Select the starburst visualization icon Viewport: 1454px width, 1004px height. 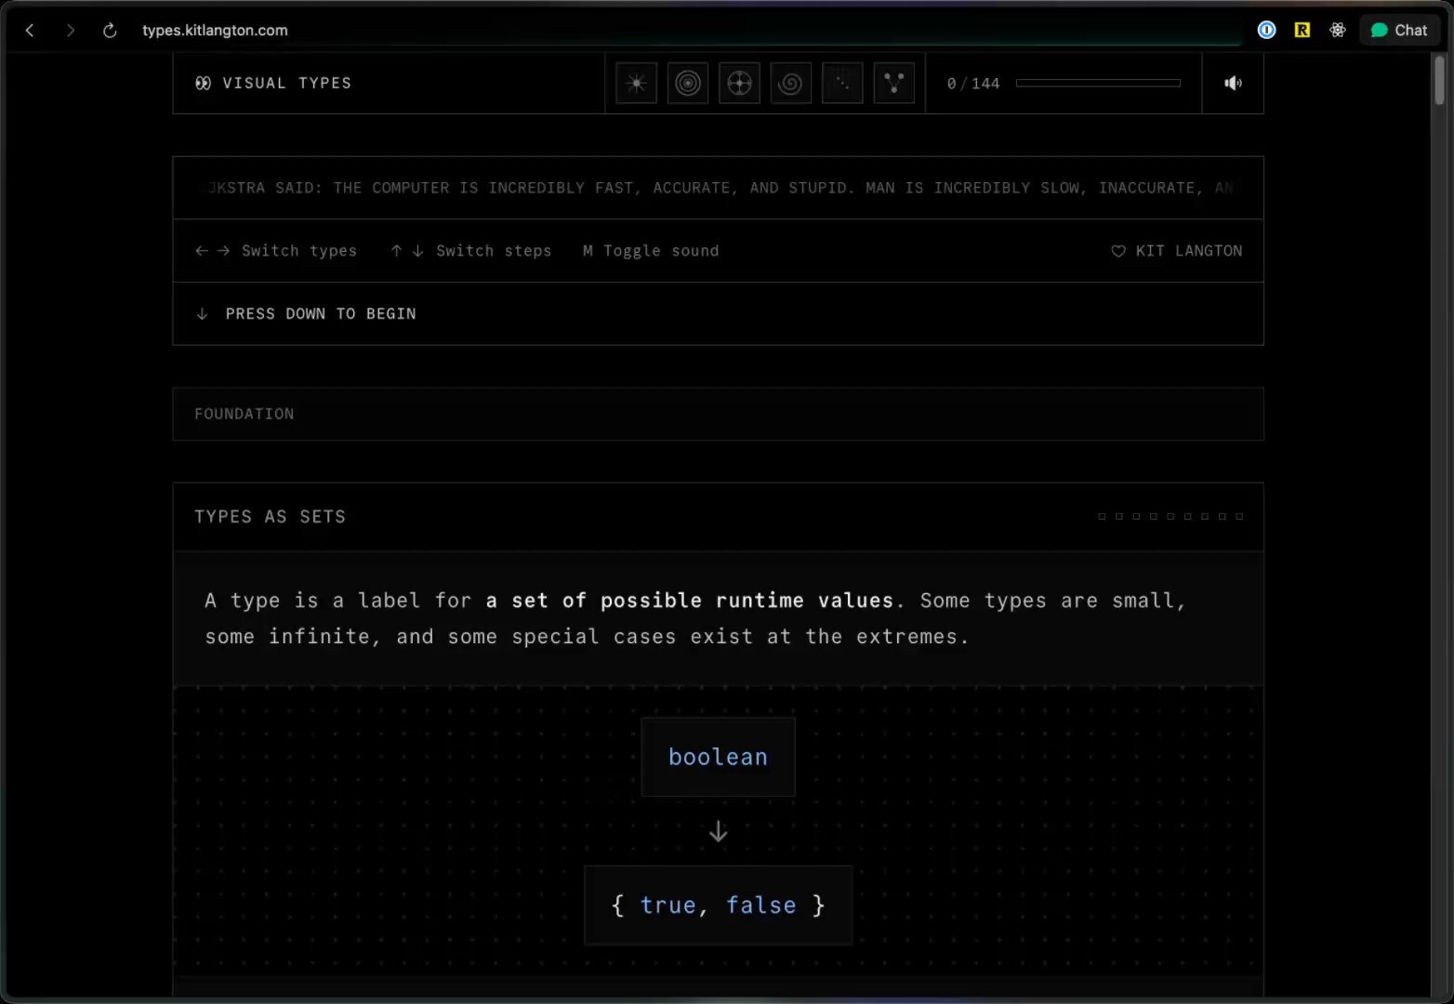click(x=636, y=83)
